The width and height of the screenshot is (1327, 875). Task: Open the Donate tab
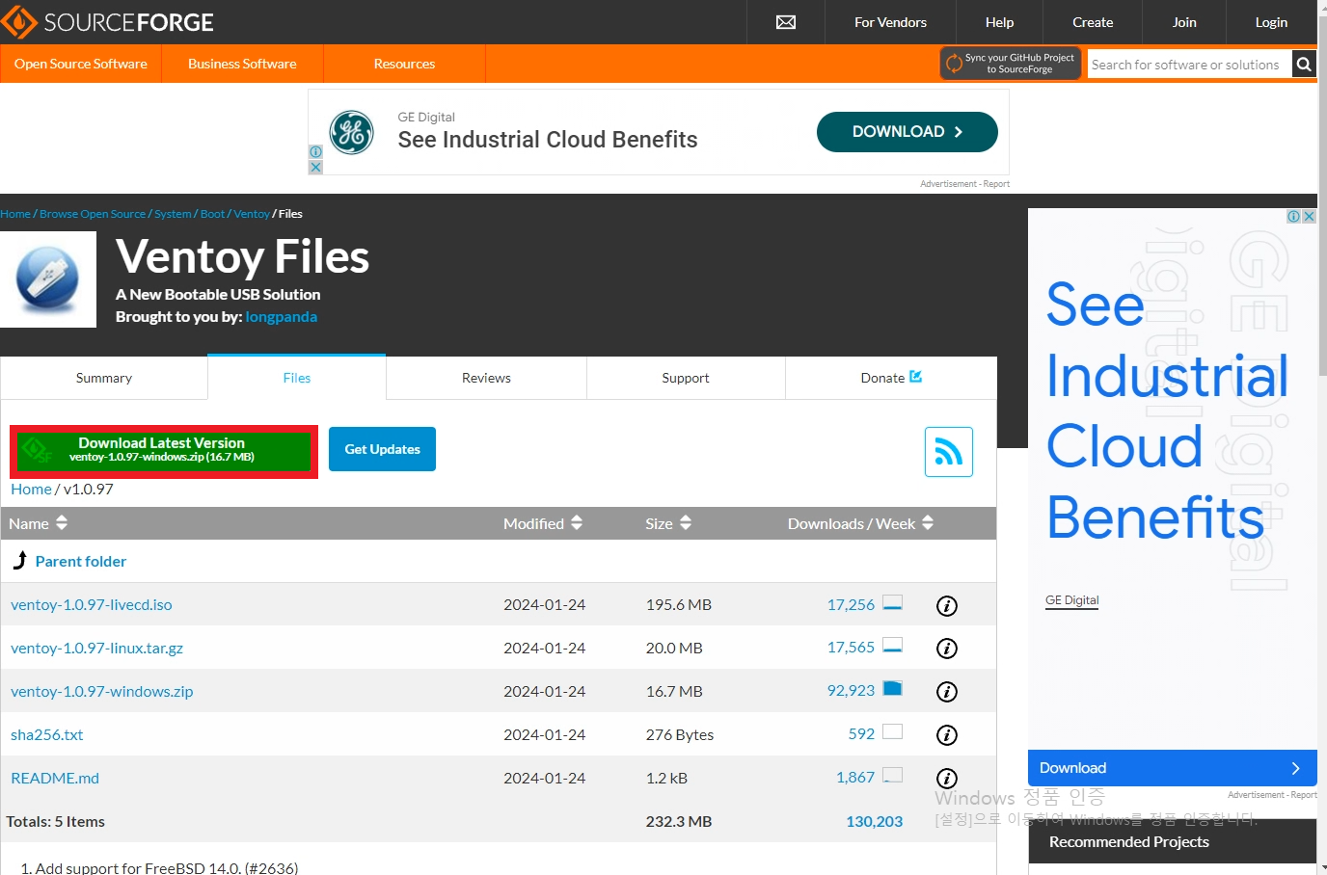(891, 378)
